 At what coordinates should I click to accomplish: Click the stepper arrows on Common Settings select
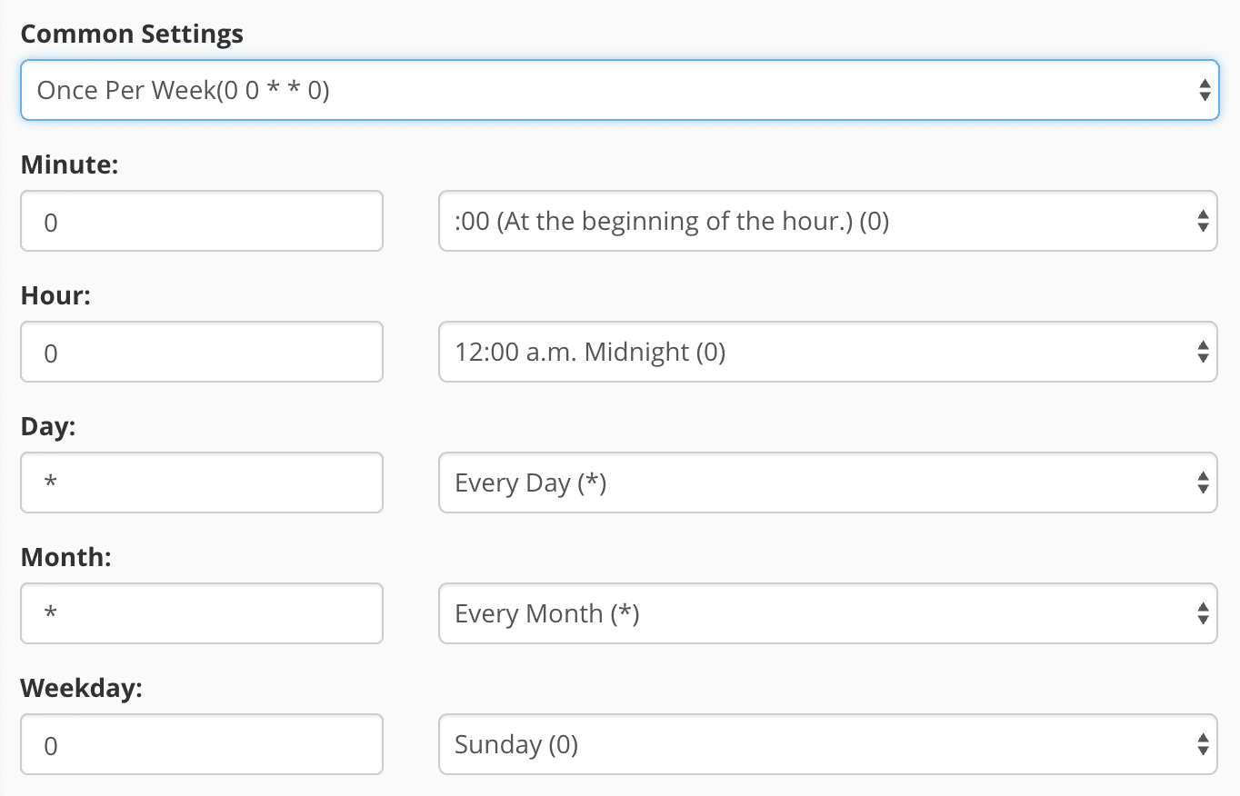tap(1205, 90)
